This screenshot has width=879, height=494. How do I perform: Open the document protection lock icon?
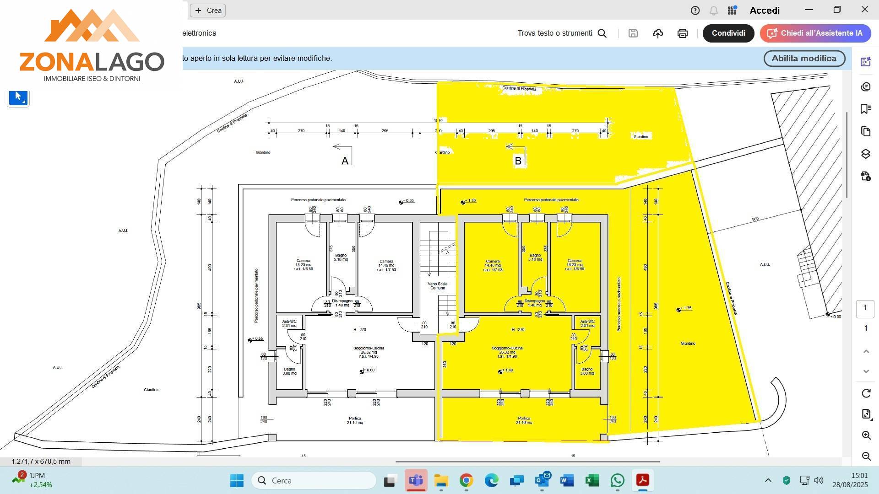[x=865, y=176]
